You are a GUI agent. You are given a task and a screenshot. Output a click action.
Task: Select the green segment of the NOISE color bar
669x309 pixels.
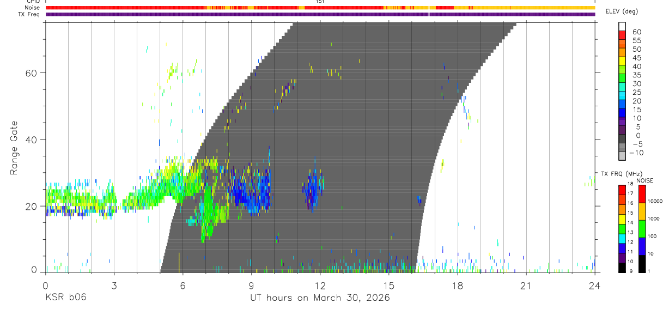pos(642,228)
